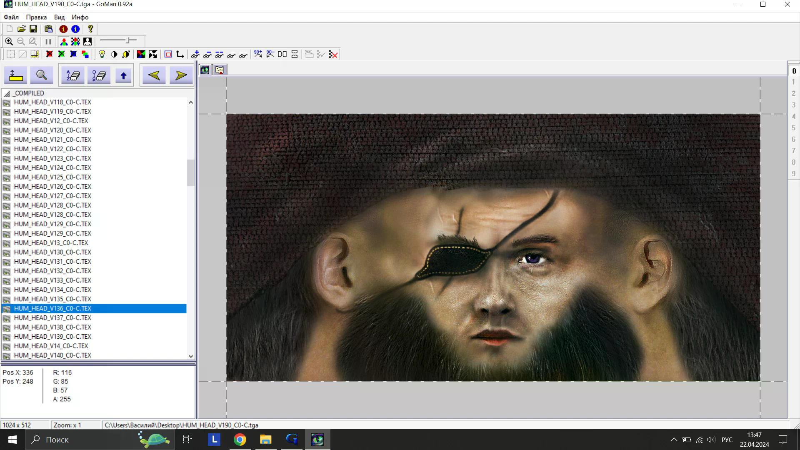800x450 pixels.
Task: Click file list scrollbar up arrow
Action: (x=191, y=102)
